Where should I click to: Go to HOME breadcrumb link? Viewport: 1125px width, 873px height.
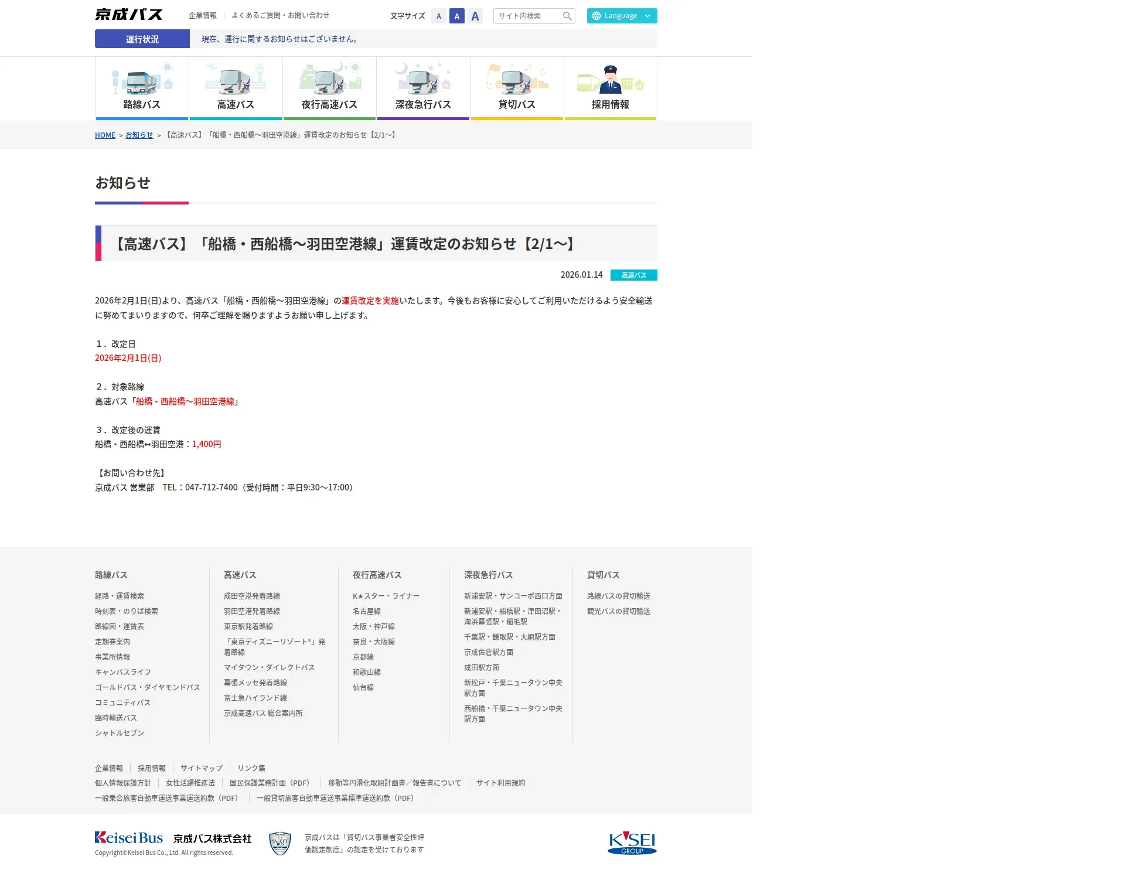point(105,135)
